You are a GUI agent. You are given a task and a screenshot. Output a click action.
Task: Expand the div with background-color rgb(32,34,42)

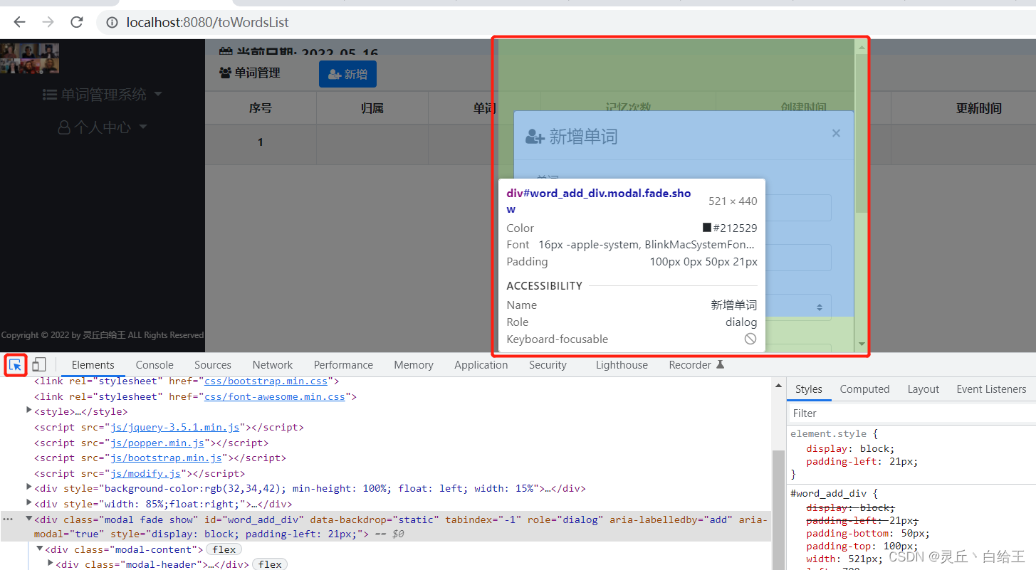[x=29, y=487]
